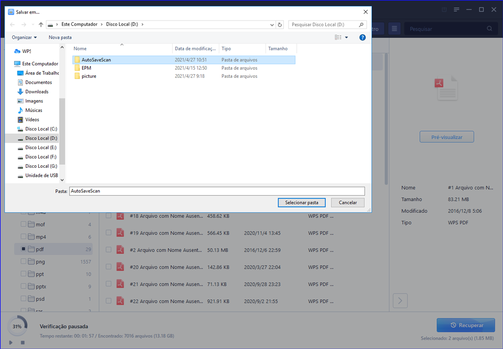The width and height of the screenshot is (503, 349).
Task: Go up one folder level arrow
Action: pos(41,25)
